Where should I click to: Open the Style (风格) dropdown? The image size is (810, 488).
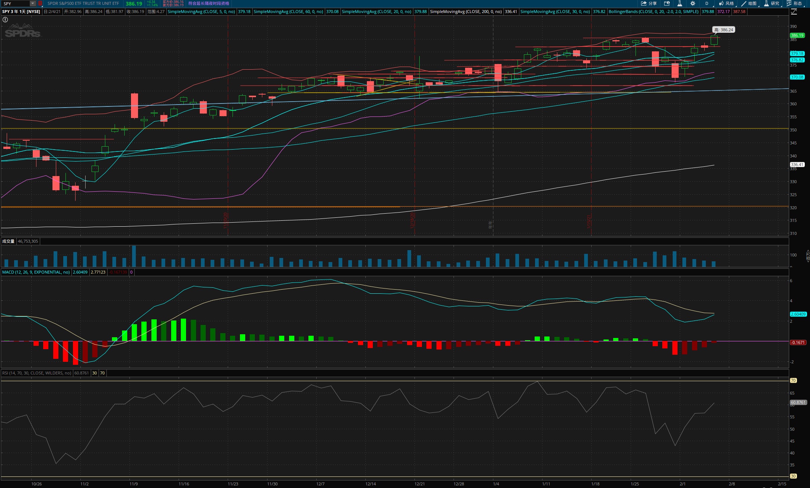(x=726, y=3)
